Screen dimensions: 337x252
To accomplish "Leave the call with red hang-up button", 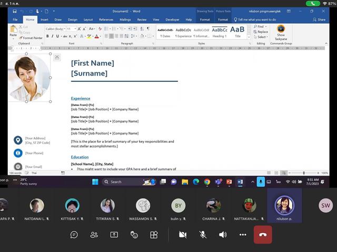I will coord(263,235).
